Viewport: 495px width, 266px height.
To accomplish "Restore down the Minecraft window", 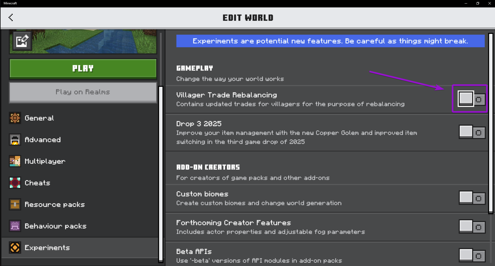I will tap(478, 3).
